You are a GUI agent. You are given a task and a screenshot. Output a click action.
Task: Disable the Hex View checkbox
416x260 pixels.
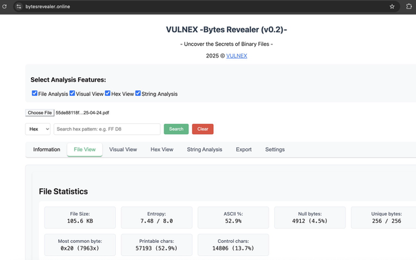click(x=108, y=93)
